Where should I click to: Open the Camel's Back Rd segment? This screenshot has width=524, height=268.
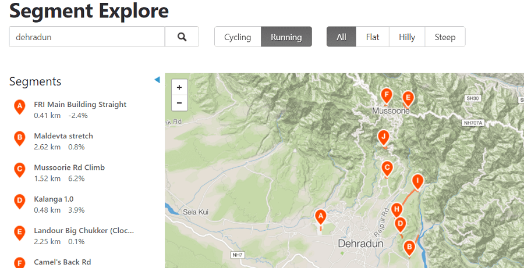tap(62, 262)
